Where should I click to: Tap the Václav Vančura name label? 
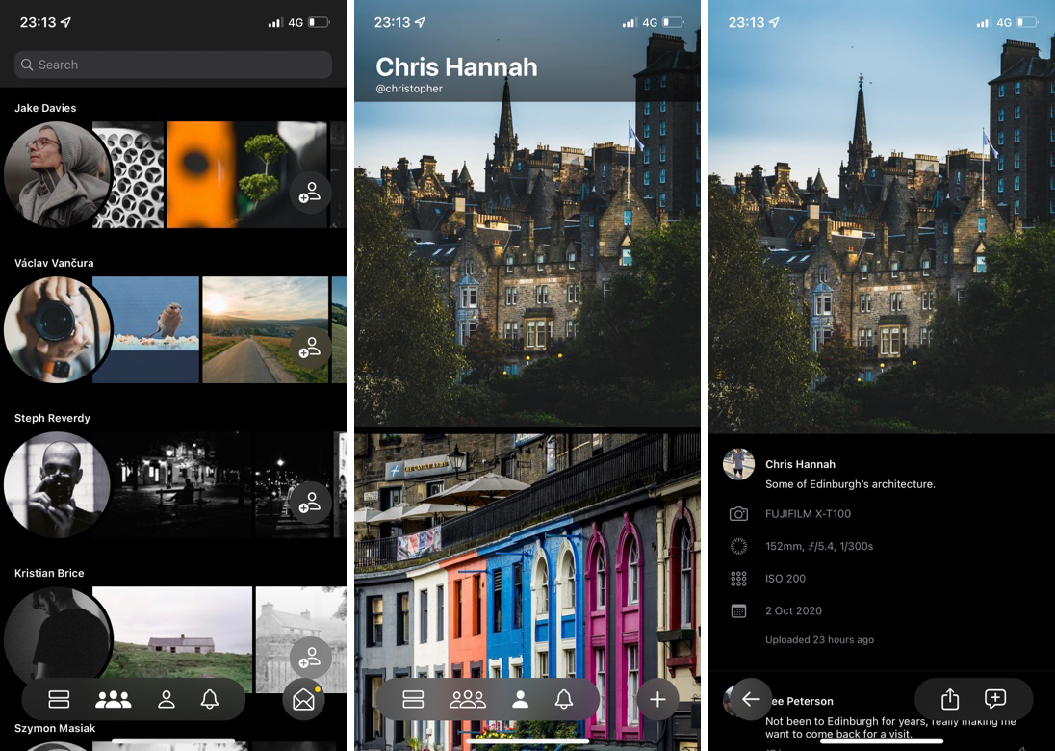tap(54, 263)
